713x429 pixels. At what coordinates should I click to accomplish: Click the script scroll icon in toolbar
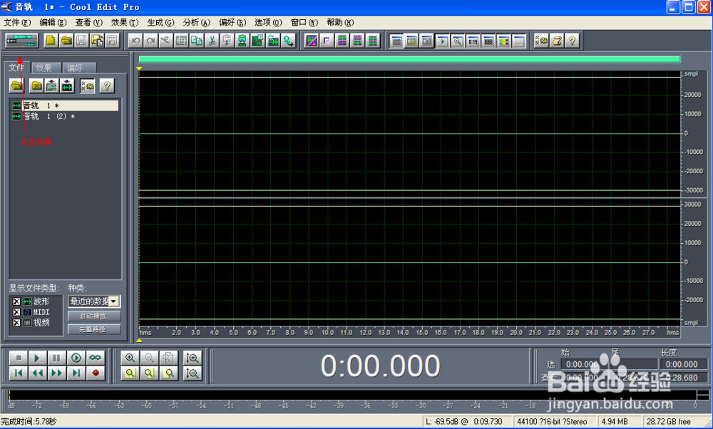click(x=557, y=41)
